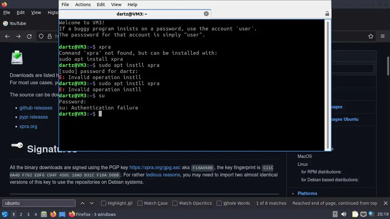Go forward in Firefox
Image resolution: width=390 pixels, height=219 pixels.
[18, 36]
